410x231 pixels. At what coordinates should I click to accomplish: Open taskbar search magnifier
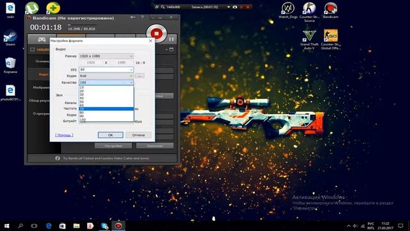(20, 226)
